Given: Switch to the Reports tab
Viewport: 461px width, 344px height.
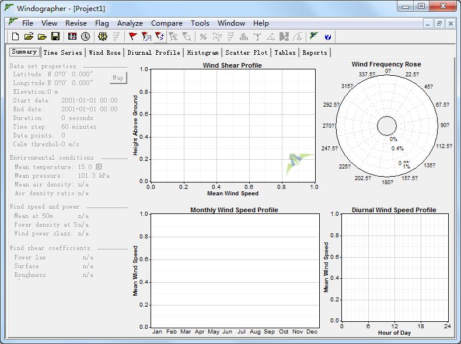Looking at the screenshot, I should (315, 52).
